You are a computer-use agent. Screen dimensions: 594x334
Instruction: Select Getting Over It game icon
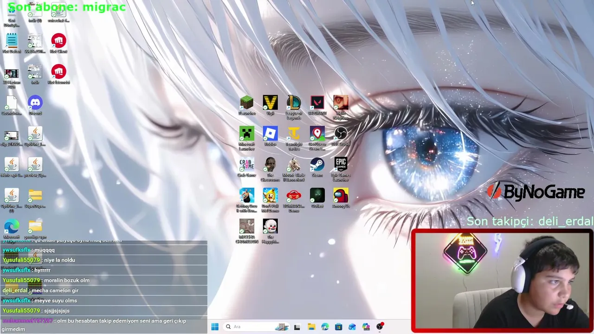[247, 195]
